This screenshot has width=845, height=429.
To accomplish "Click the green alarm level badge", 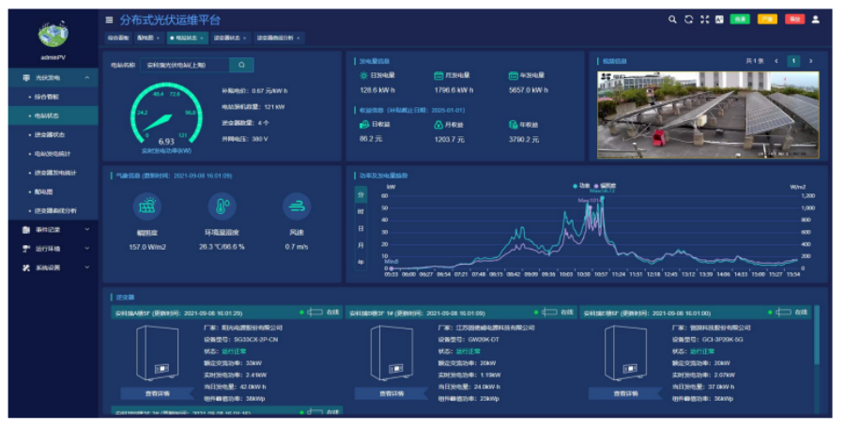I will click(x=740, y=20).
